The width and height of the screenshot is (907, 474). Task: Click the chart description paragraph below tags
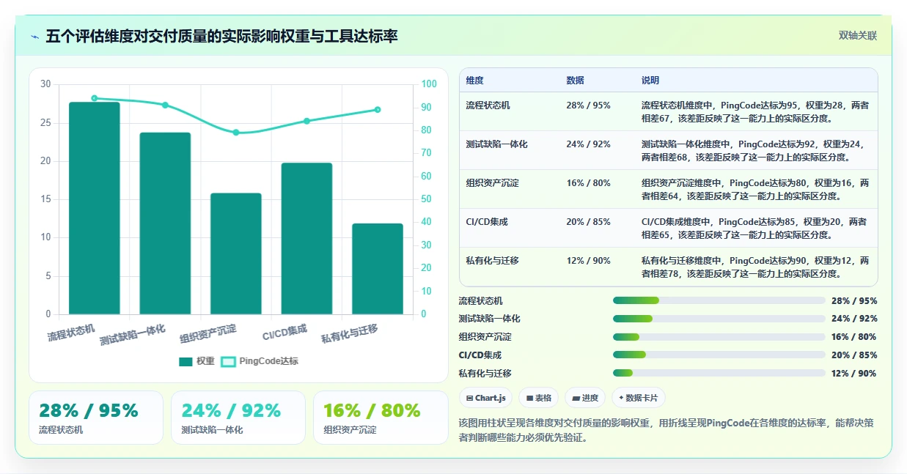coord(666,430)
